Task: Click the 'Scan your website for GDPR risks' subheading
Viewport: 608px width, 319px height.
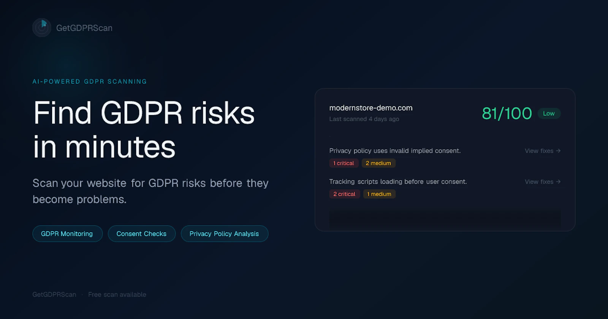Action: click(x=150, y=191)
